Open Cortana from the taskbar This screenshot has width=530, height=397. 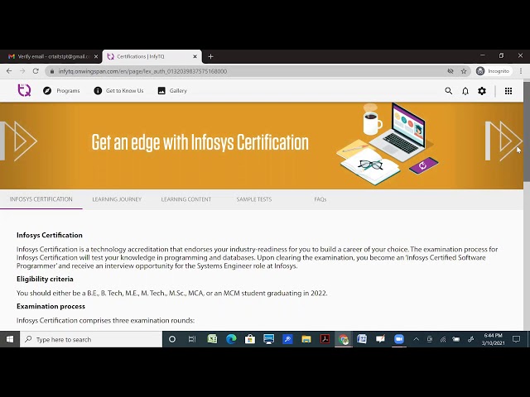(x=172, y=339)
